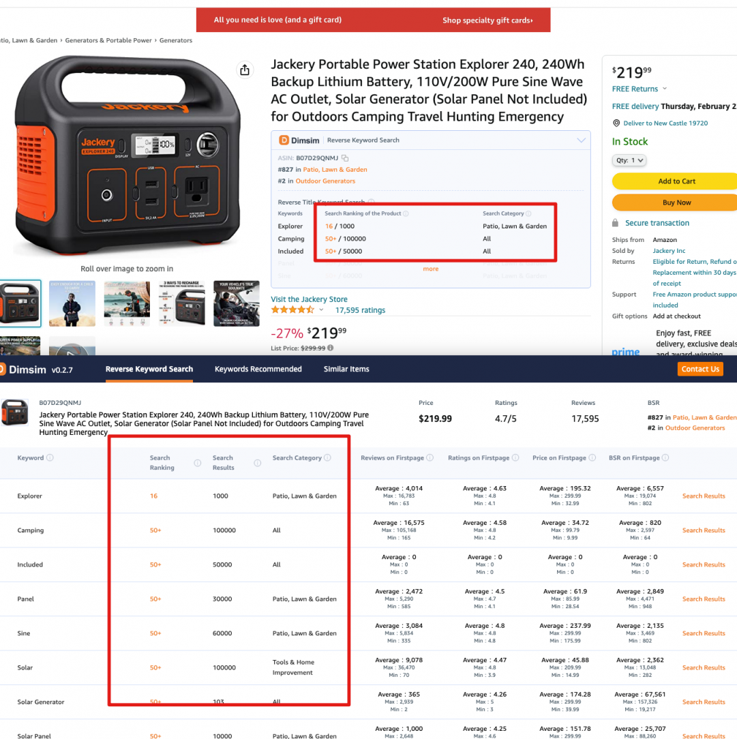Click the Contact Us button
737x739 pixels.
[700, 369]
